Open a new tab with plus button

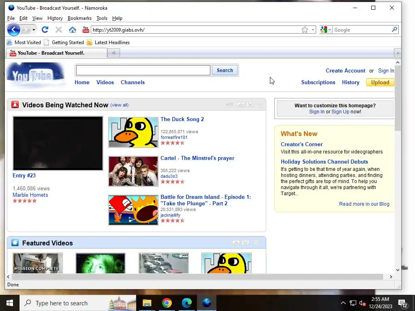click(x=114, y=53)
